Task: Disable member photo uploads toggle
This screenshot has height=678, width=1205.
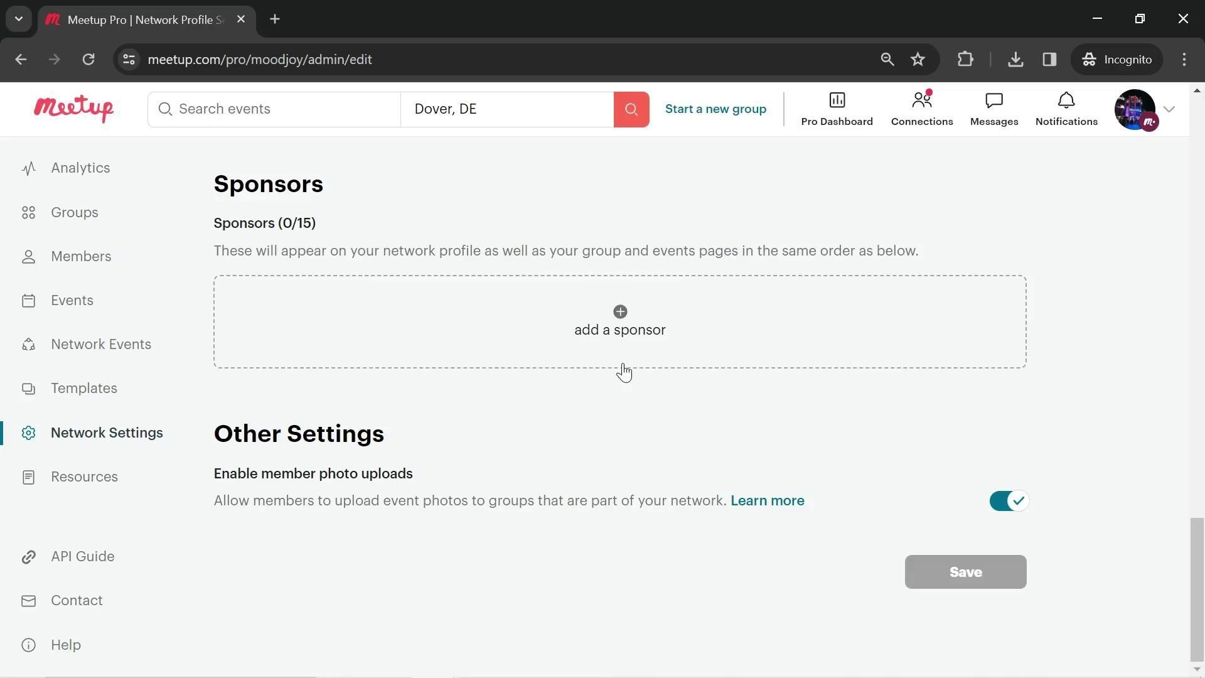Action: [1009, 501]
